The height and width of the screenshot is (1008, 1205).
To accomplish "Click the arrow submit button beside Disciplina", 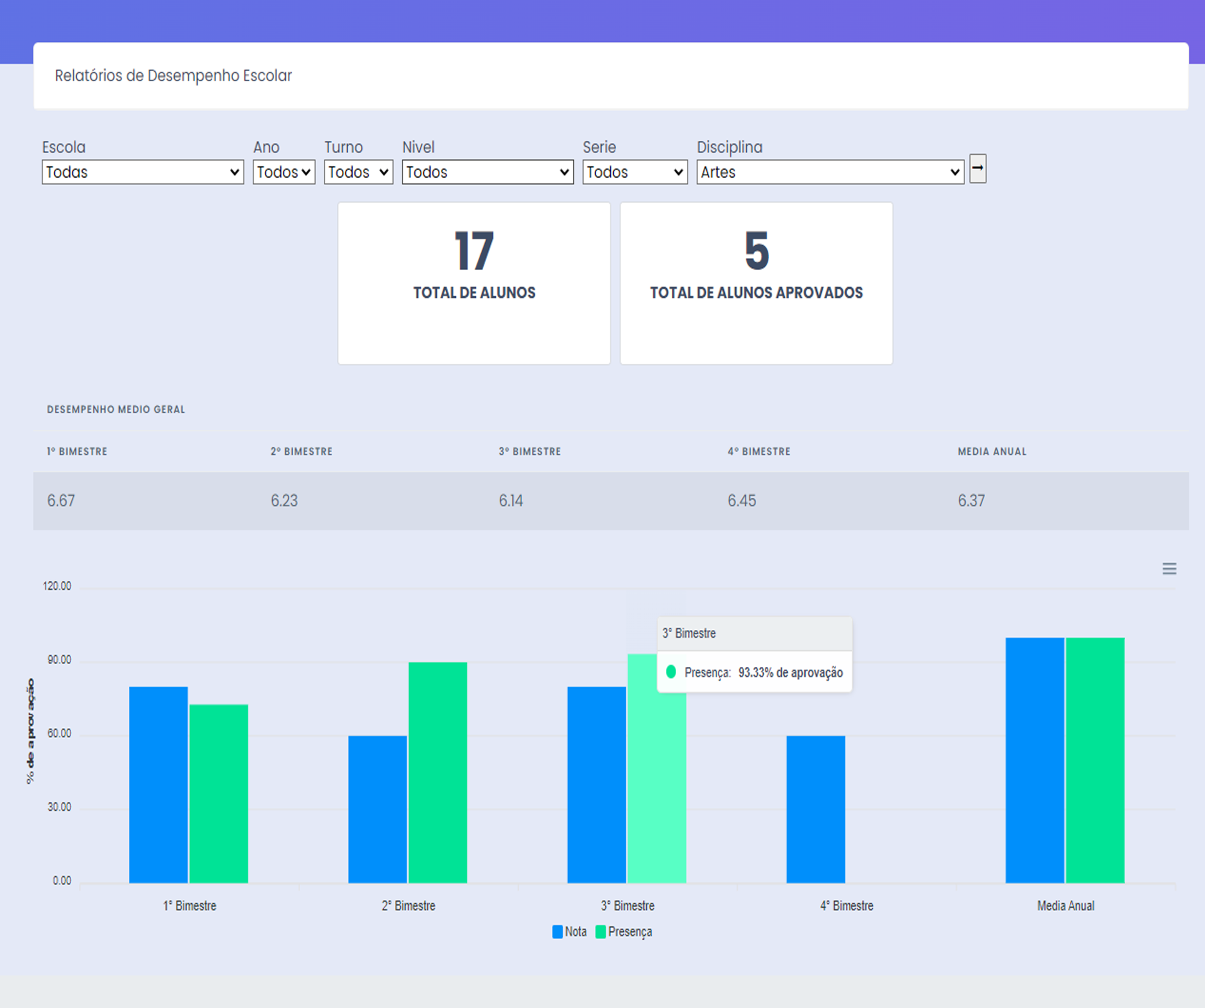I will point(977,169).
